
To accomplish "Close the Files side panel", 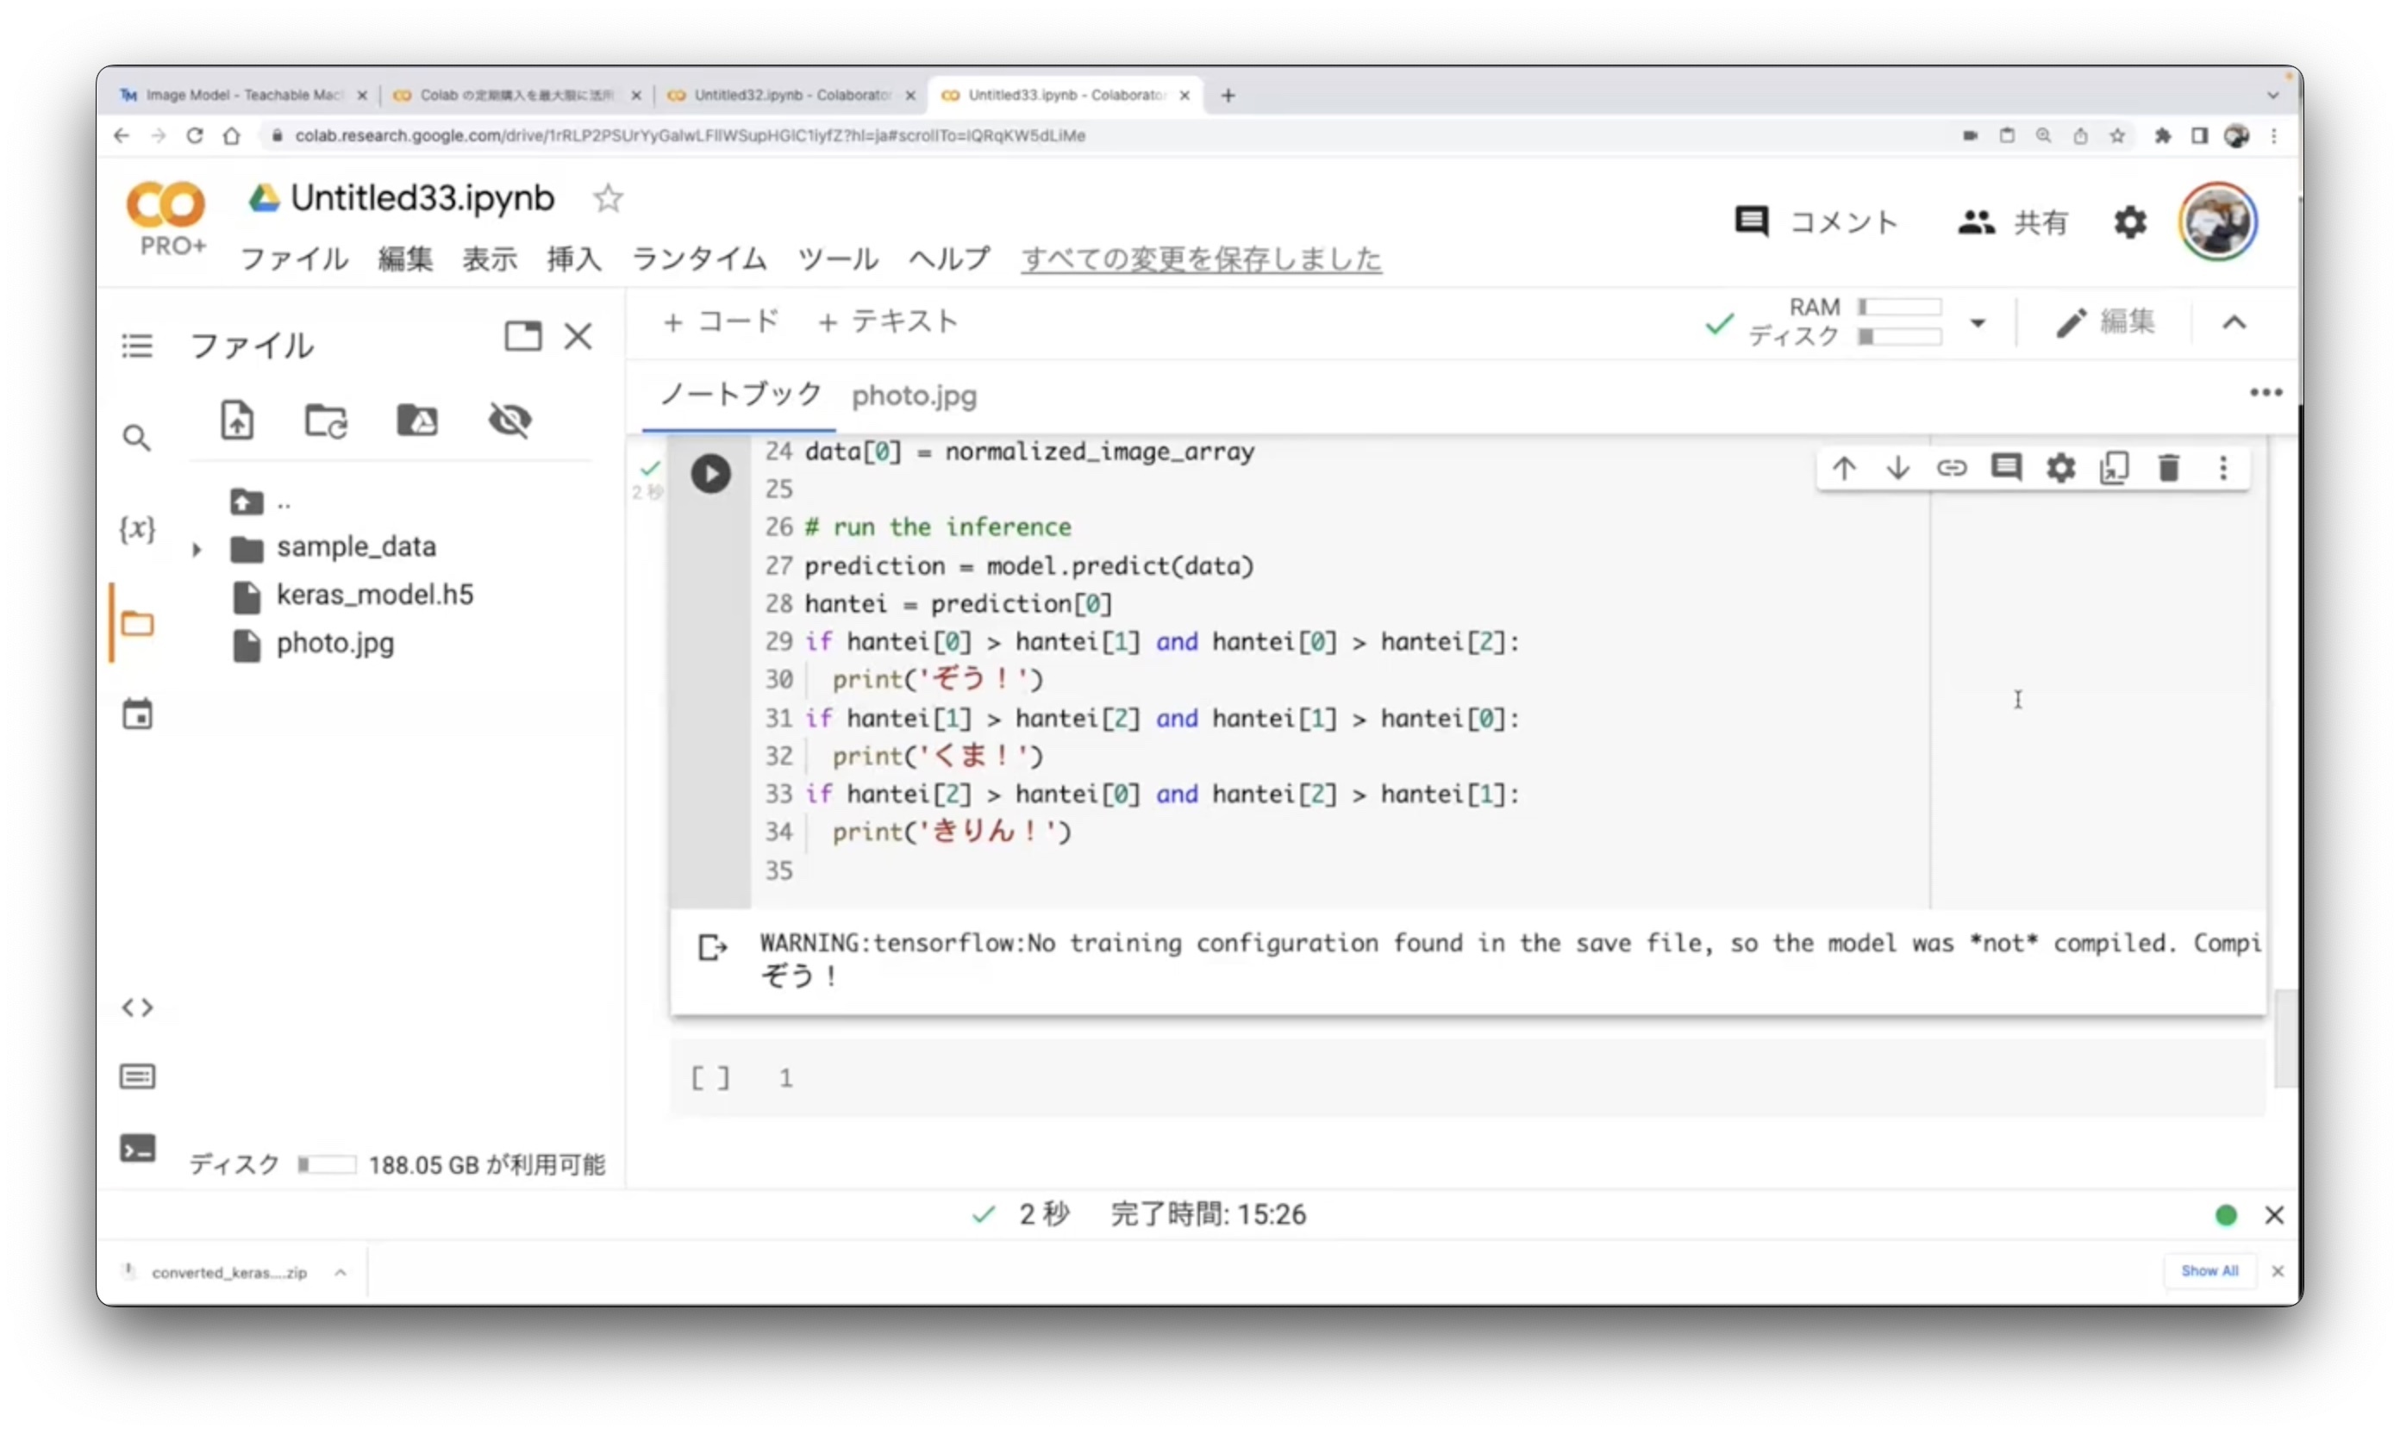I will click(x=578, y=336).
